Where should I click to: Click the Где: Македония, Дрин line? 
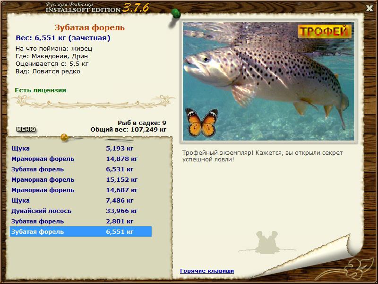(52, 56)
